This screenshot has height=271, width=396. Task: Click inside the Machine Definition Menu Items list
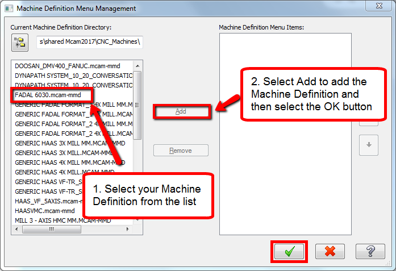pyautogui.click(x=285, y=134)
